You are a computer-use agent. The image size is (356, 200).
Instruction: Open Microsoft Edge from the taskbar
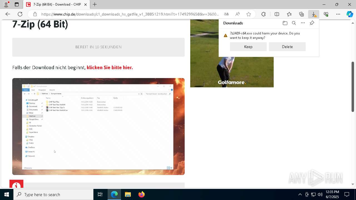point(114,194)
